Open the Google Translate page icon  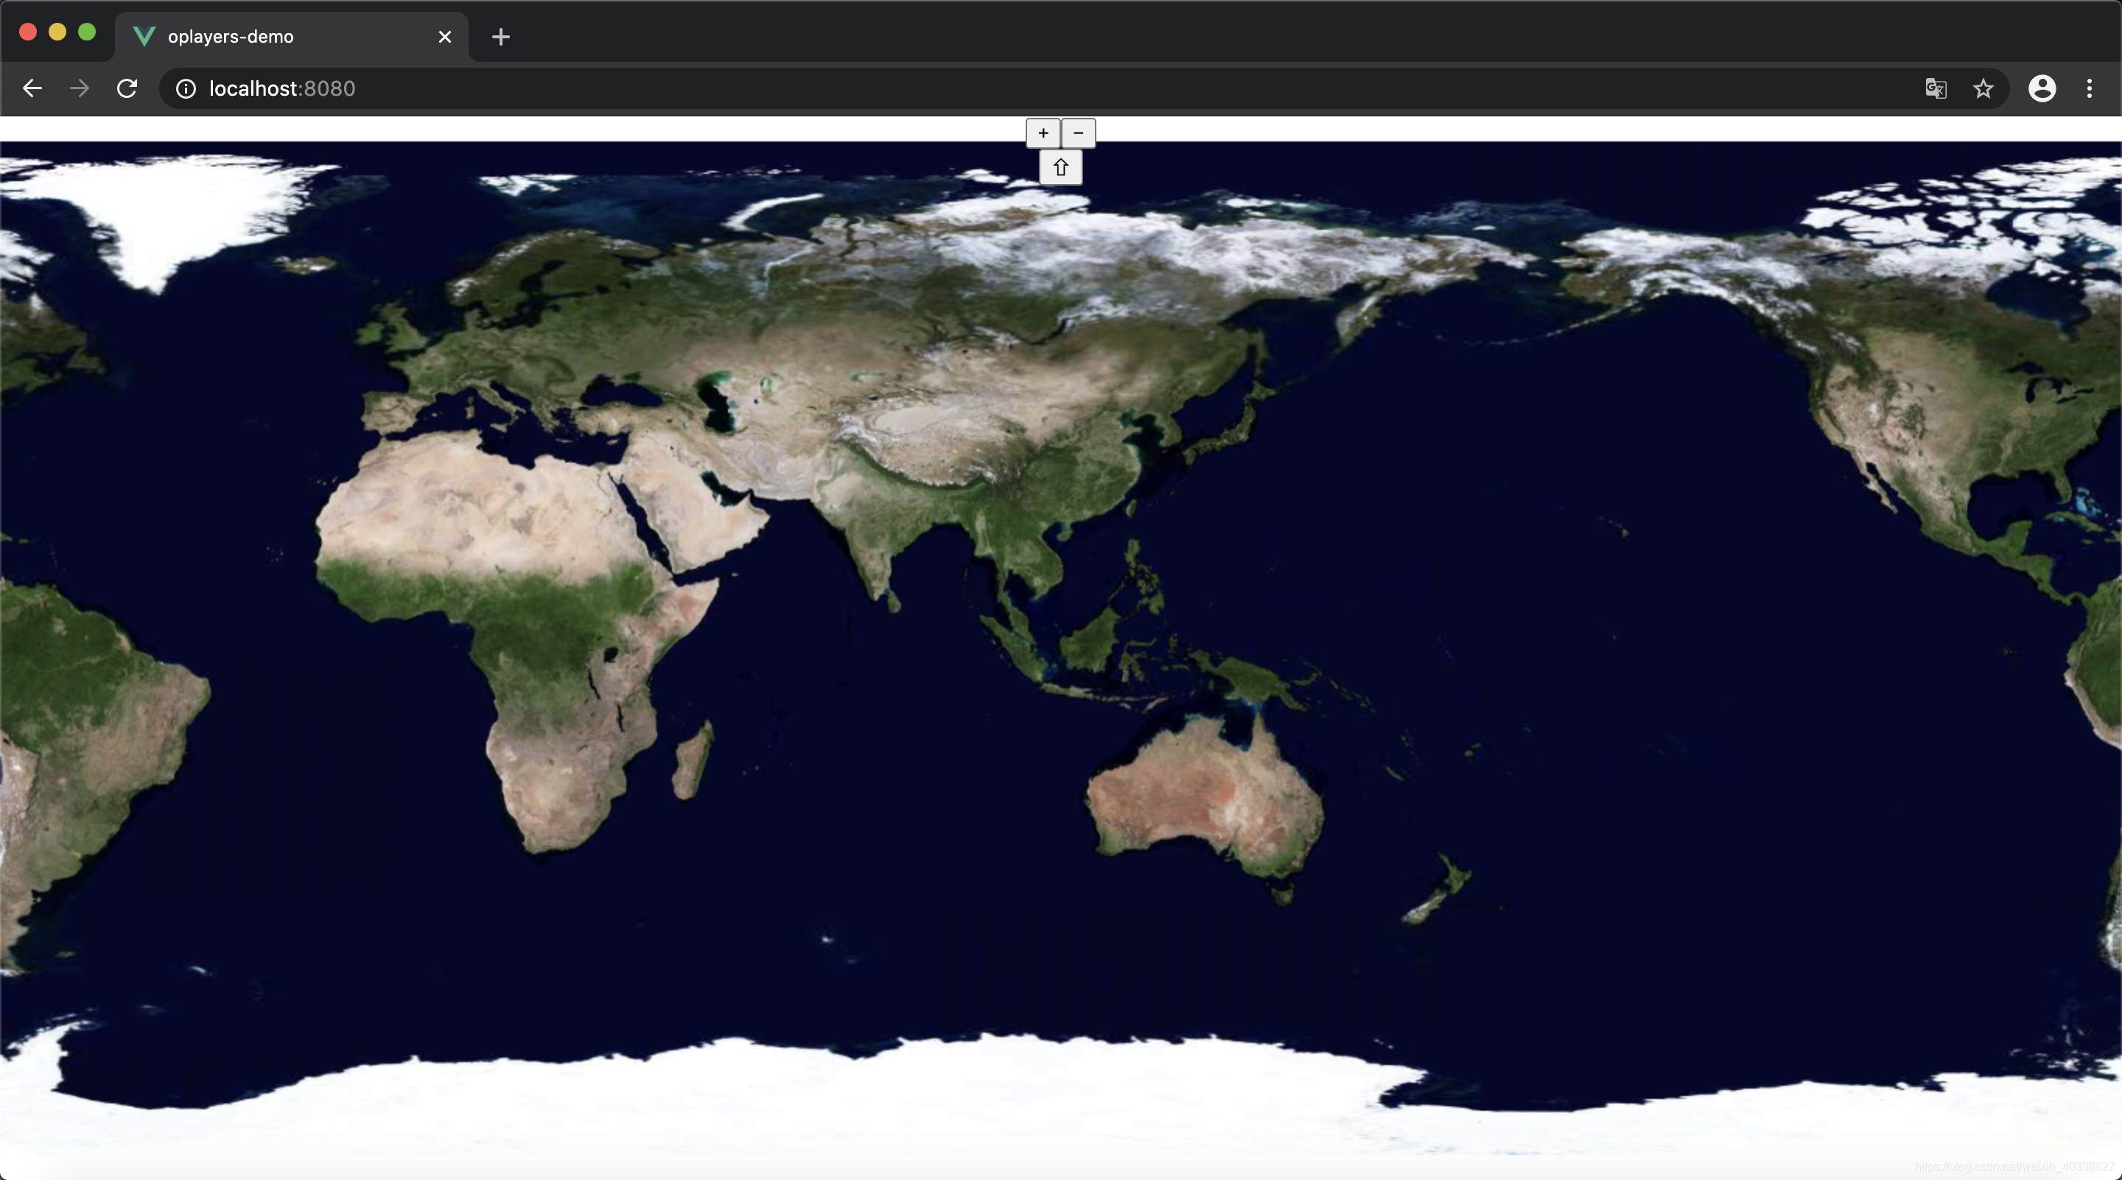coord(1935,88)
